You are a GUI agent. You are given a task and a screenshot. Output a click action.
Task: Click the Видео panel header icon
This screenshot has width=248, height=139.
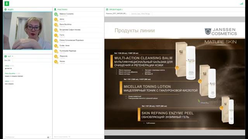5,9
